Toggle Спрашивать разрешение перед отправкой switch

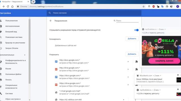[136, 30]
